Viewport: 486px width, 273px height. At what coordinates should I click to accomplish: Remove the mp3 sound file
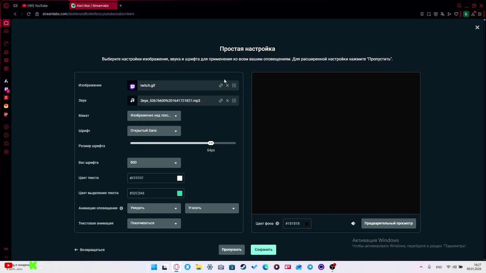coord(227,100)
